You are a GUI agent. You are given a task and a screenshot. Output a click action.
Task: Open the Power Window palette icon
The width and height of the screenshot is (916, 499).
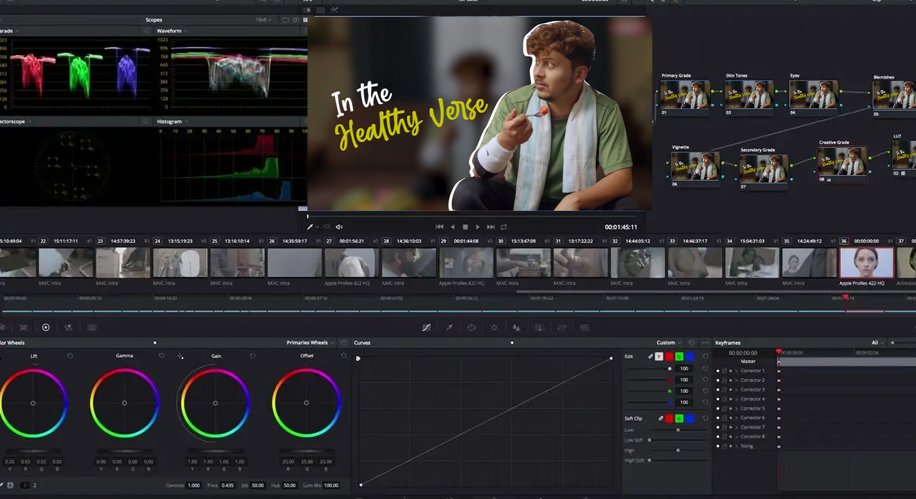pos(471,328)
